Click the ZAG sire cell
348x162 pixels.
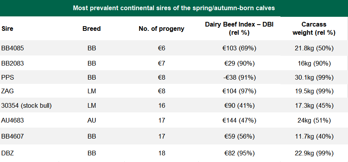tap(7, 91)
